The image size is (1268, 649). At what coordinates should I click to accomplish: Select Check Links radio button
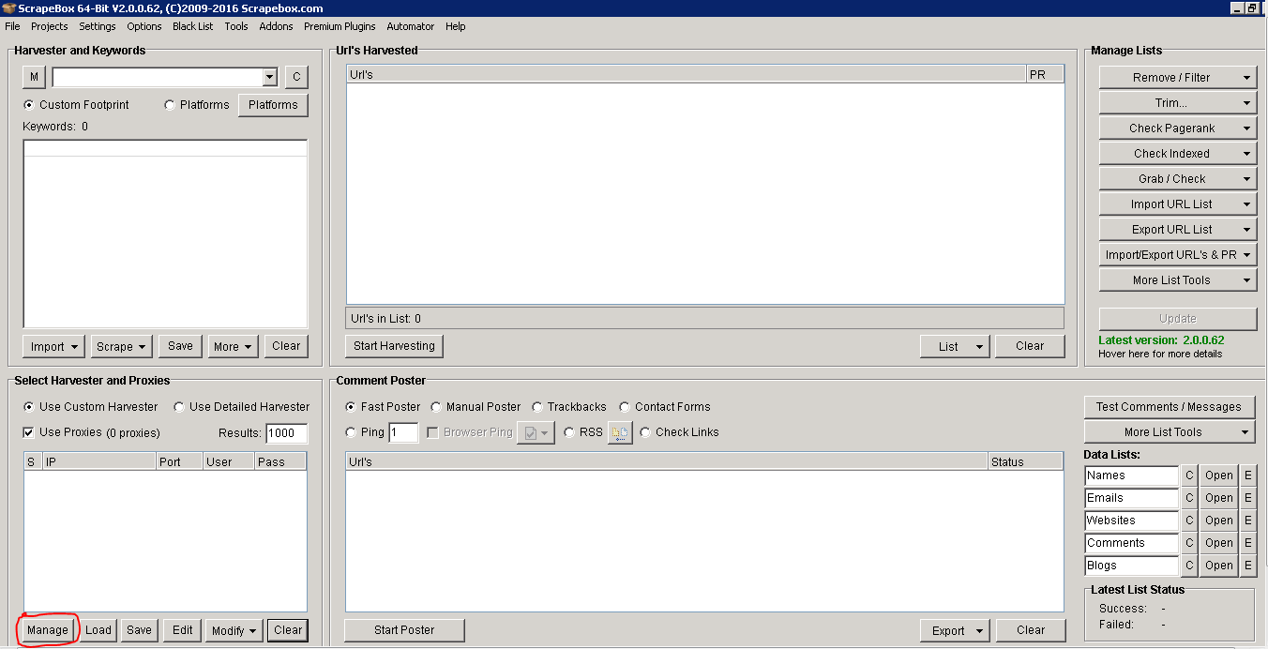coord(645,432)
